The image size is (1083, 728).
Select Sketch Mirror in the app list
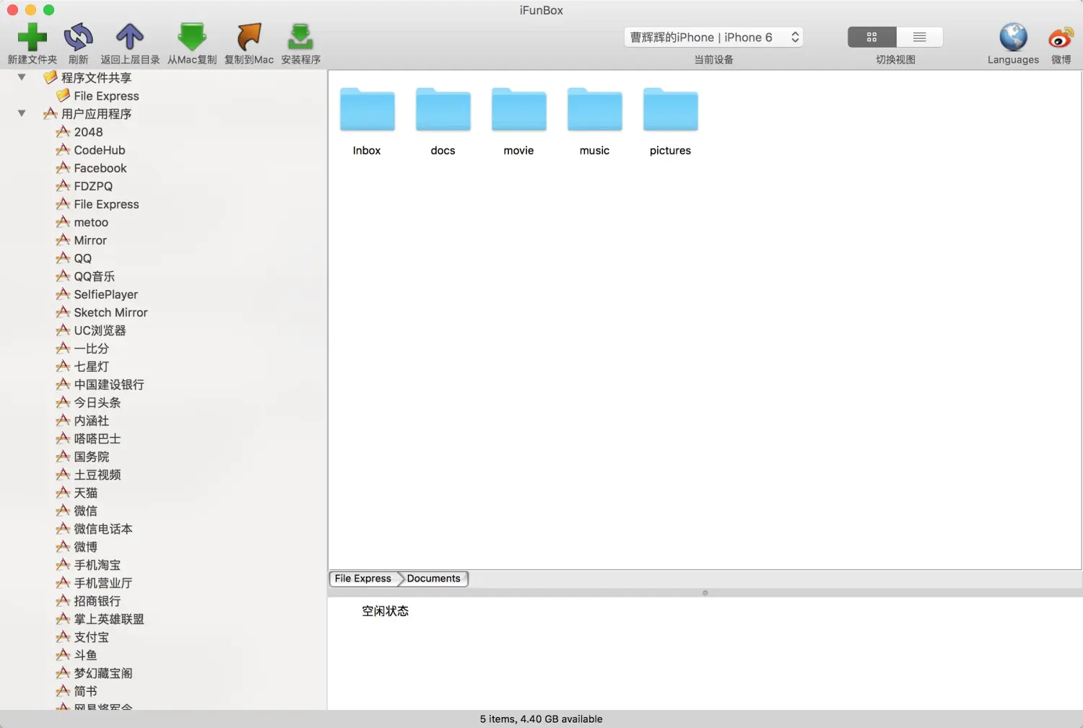pos(102,312)
